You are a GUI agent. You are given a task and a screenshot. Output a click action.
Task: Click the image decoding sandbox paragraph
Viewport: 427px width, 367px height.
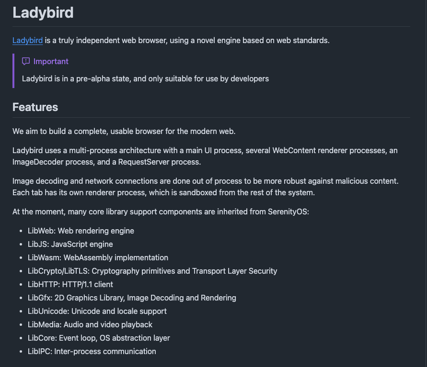point(205,187)
